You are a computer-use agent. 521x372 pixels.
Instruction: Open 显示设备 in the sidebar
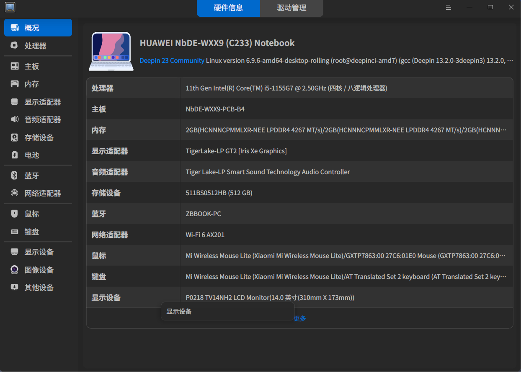pos(38,252)
